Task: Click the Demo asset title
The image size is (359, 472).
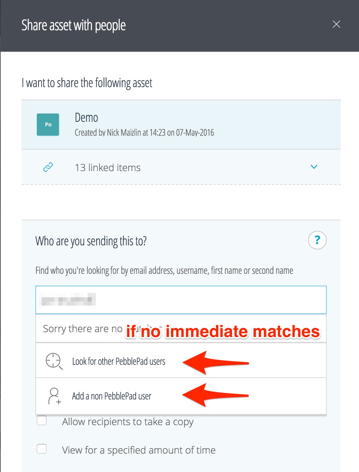Action: (86, 118)
